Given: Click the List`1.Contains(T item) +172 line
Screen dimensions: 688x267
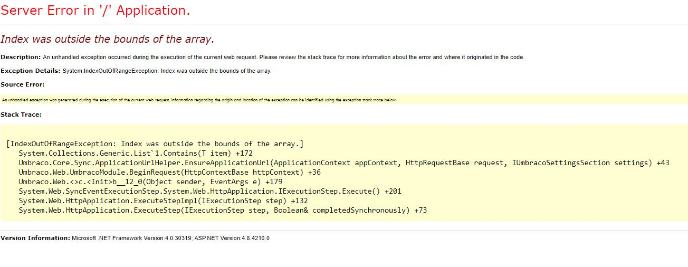Looking at the screenshot, I should pyautogui.click(x=136, y=153).
